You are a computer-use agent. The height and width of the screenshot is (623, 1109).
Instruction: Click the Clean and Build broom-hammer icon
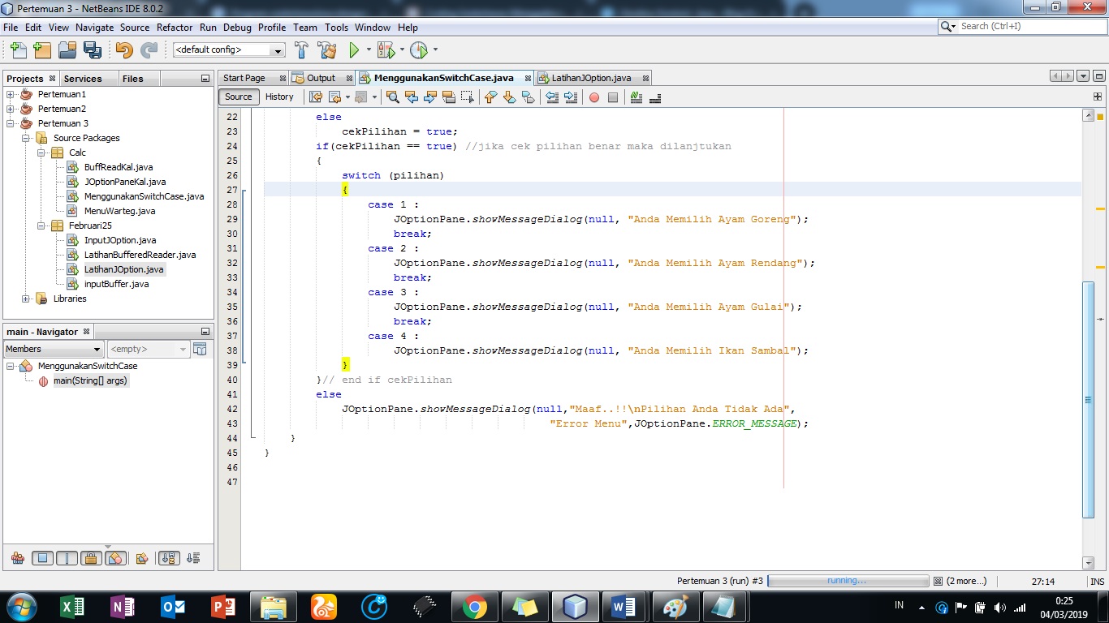[x=326, y=50]
